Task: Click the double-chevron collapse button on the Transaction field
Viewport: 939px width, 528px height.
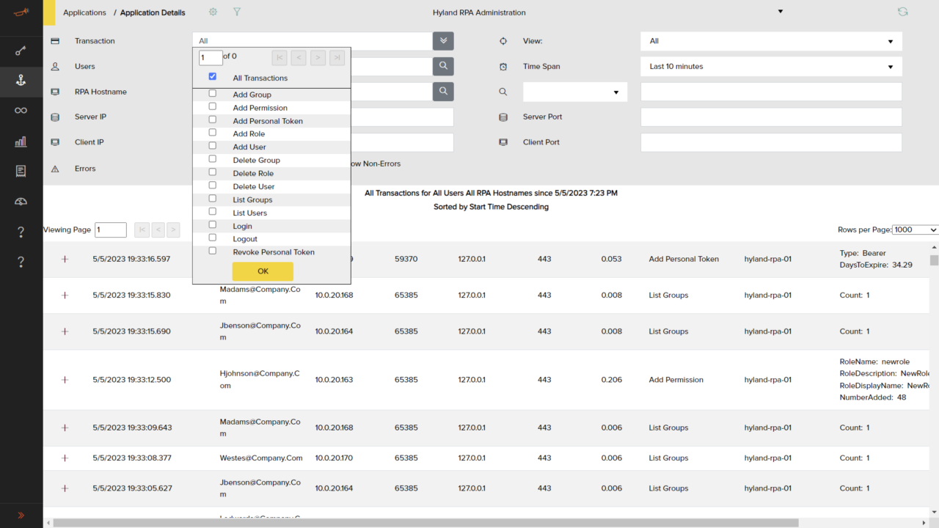Action: 443,41
